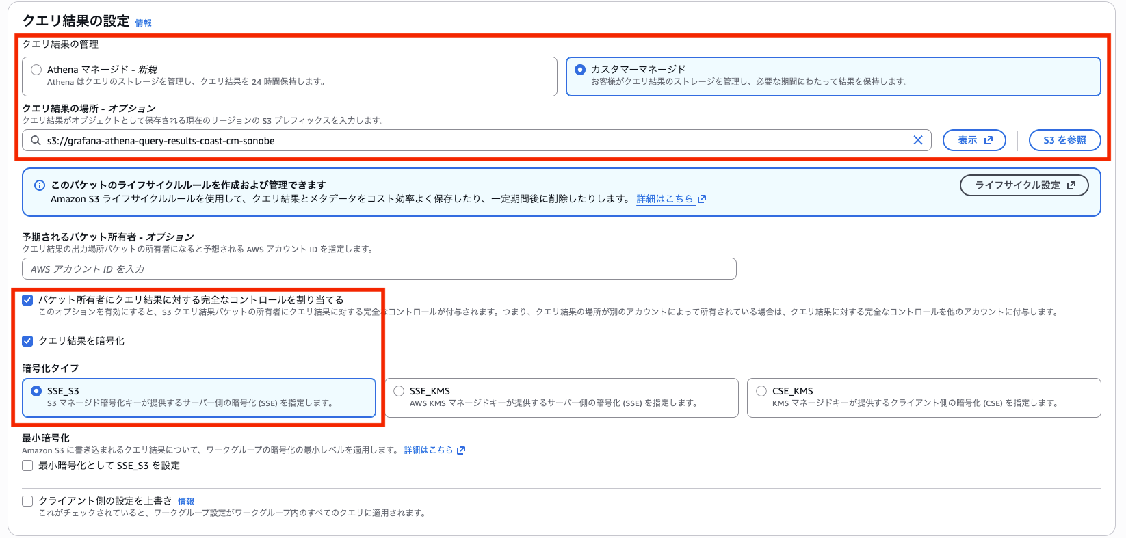Uncheck the クエリ結果を暗号化 checkbox
The image size is (1126, 538).
[27, 341]
